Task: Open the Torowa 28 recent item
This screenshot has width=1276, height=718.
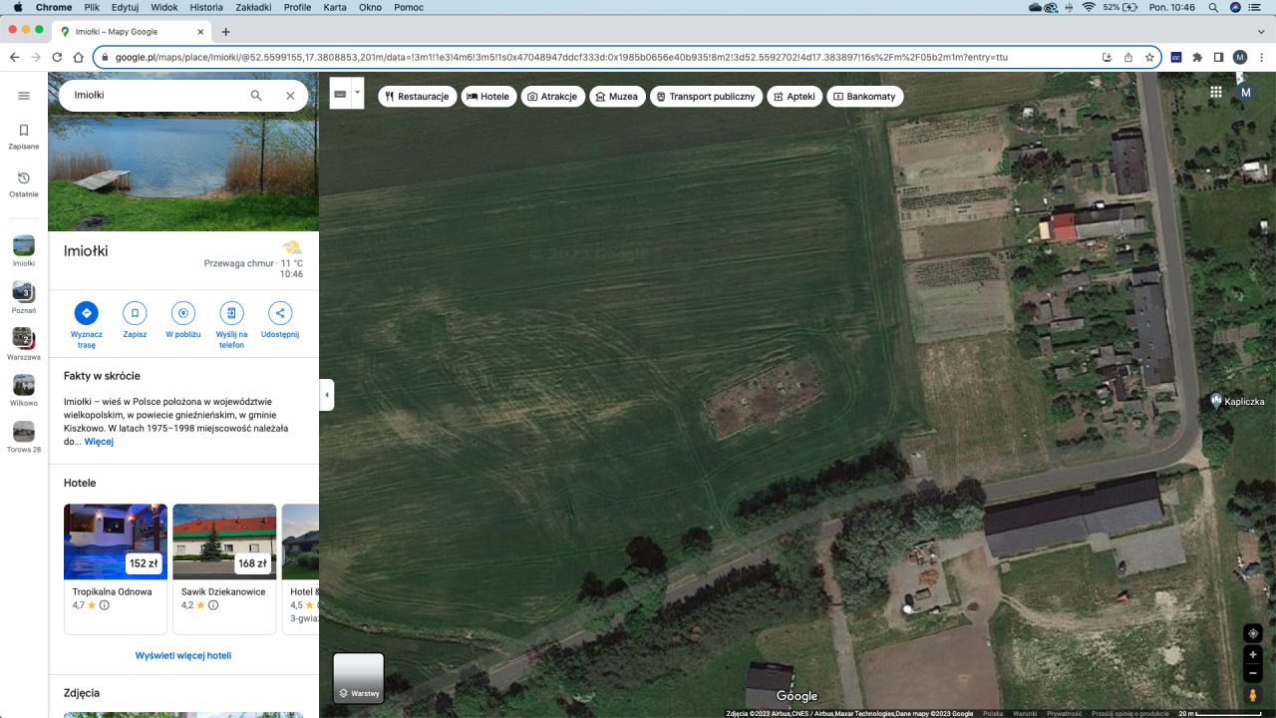Action: click(24, 437)
